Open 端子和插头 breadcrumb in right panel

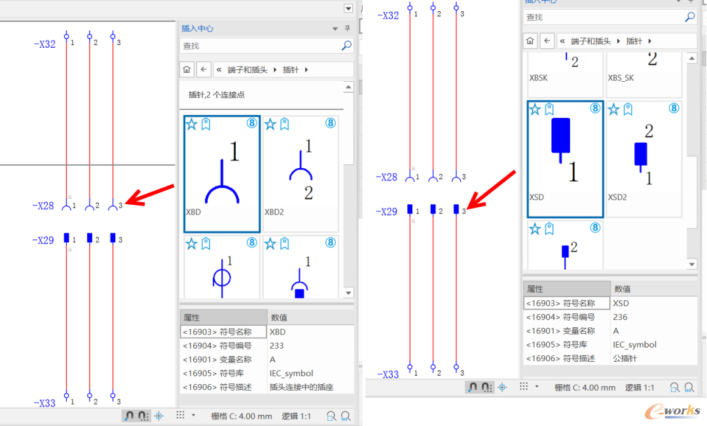pyautogui.click(x=591, y=41)
